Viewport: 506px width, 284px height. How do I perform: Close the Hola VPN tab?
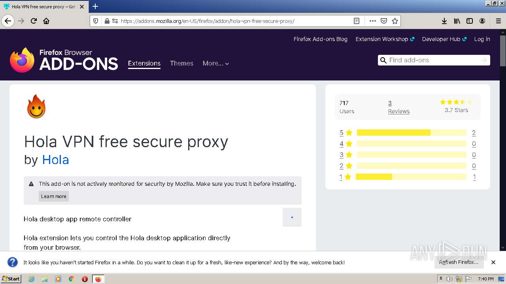(82, 7)
